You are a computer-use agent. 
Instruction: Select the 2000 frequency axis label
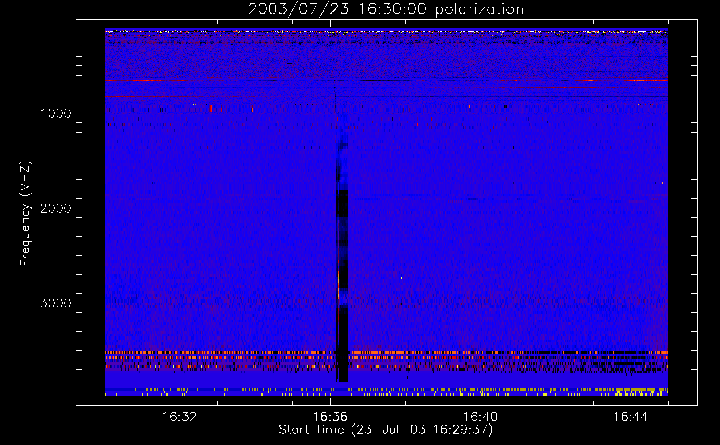[56, 208]
